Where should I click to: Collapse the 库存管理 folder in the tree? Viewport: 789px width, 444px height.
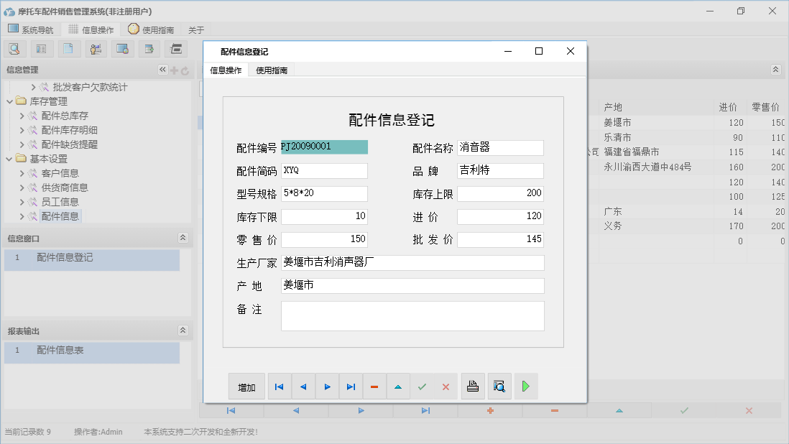pos(9,101)
